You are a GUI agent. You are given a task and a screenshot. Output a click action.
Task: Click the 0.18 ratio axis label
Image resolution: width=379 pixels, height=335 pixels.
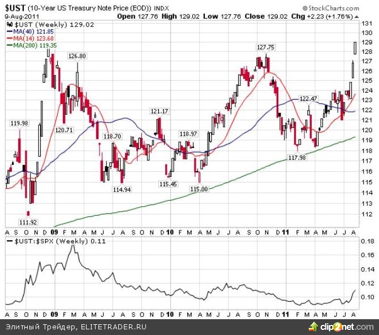(x=367, y=241)
